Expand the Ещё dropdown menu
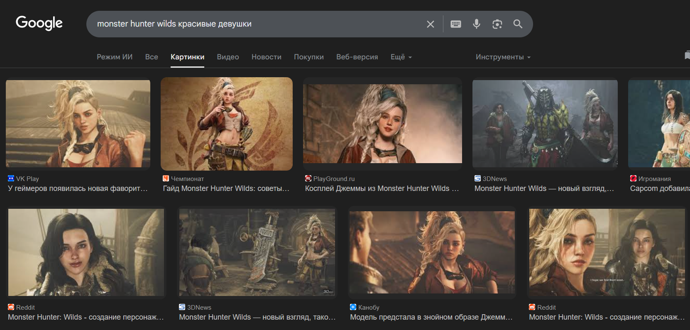Screen dimensions: 690x330 click(x=401, y=57)
